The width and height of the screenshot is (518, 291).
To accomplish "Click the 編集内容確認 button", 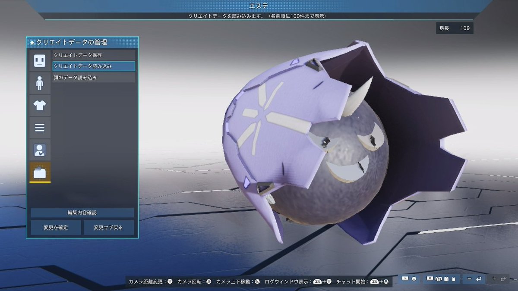I will pos(82,213).
